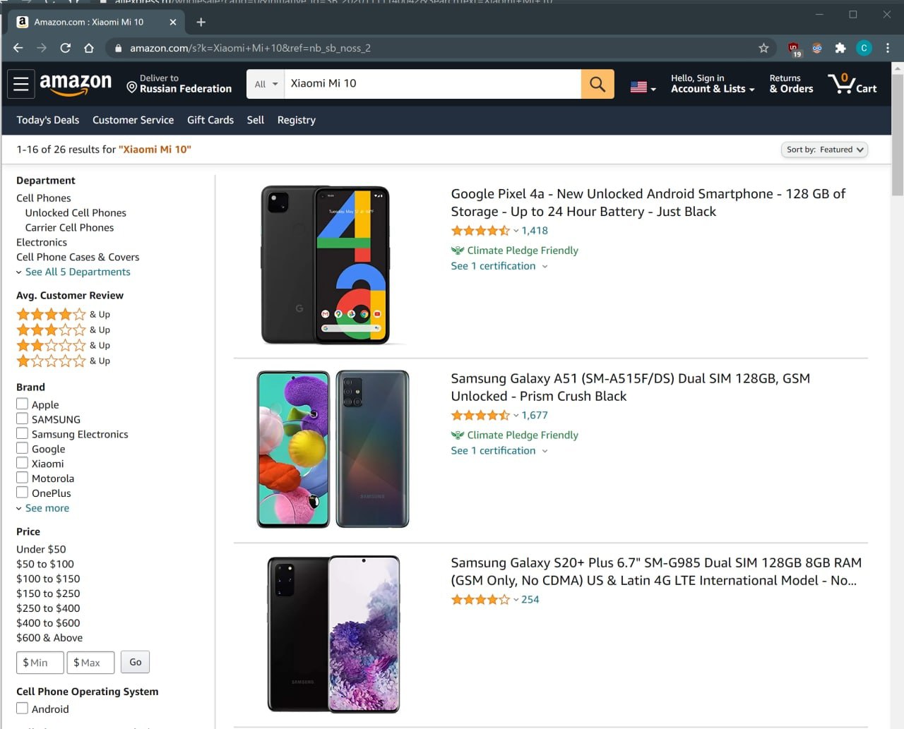904x729 pixels.
Task: Click the Xiaomi Mi 10 search box
Action: click(433, 84)
